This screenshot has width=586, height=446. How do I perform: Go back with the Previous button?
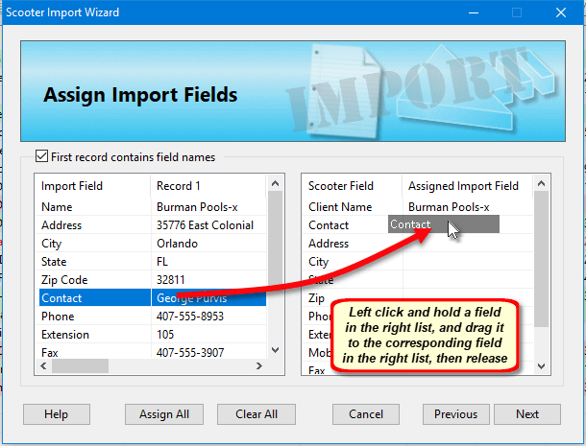[456, 414]
